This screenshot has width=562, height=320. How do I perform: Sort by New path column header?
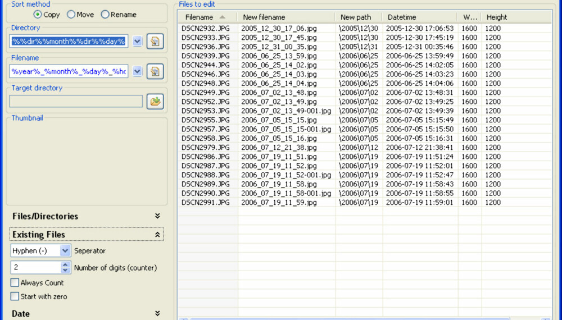coord(359,17)
